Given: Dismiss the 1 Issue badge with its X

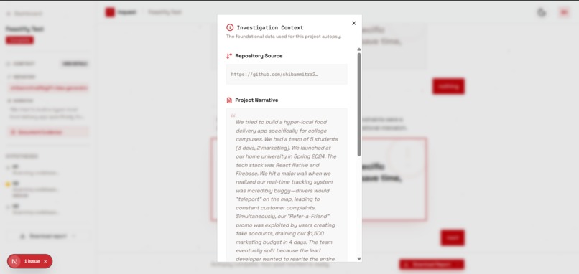Looking at the screenshot, I should click(45, 262).
